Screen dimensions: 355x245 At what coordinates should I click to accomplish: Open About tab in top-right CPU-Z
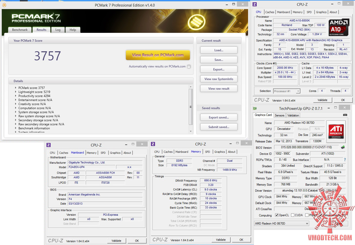(333, 12)
